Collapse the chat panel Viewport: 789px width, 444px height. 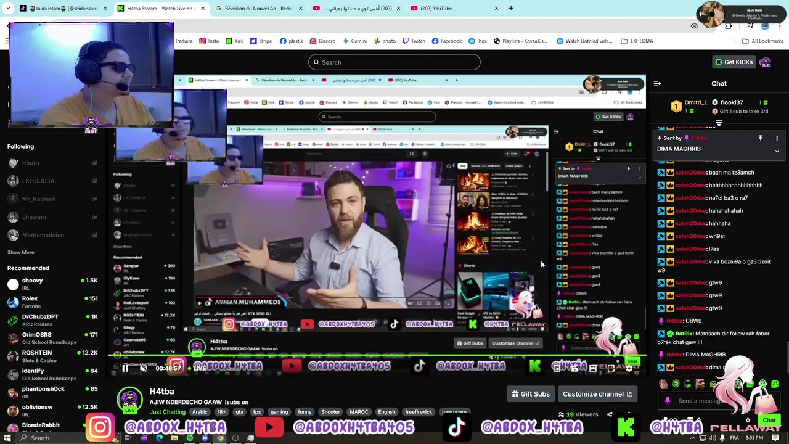click(x=657, y=84)
